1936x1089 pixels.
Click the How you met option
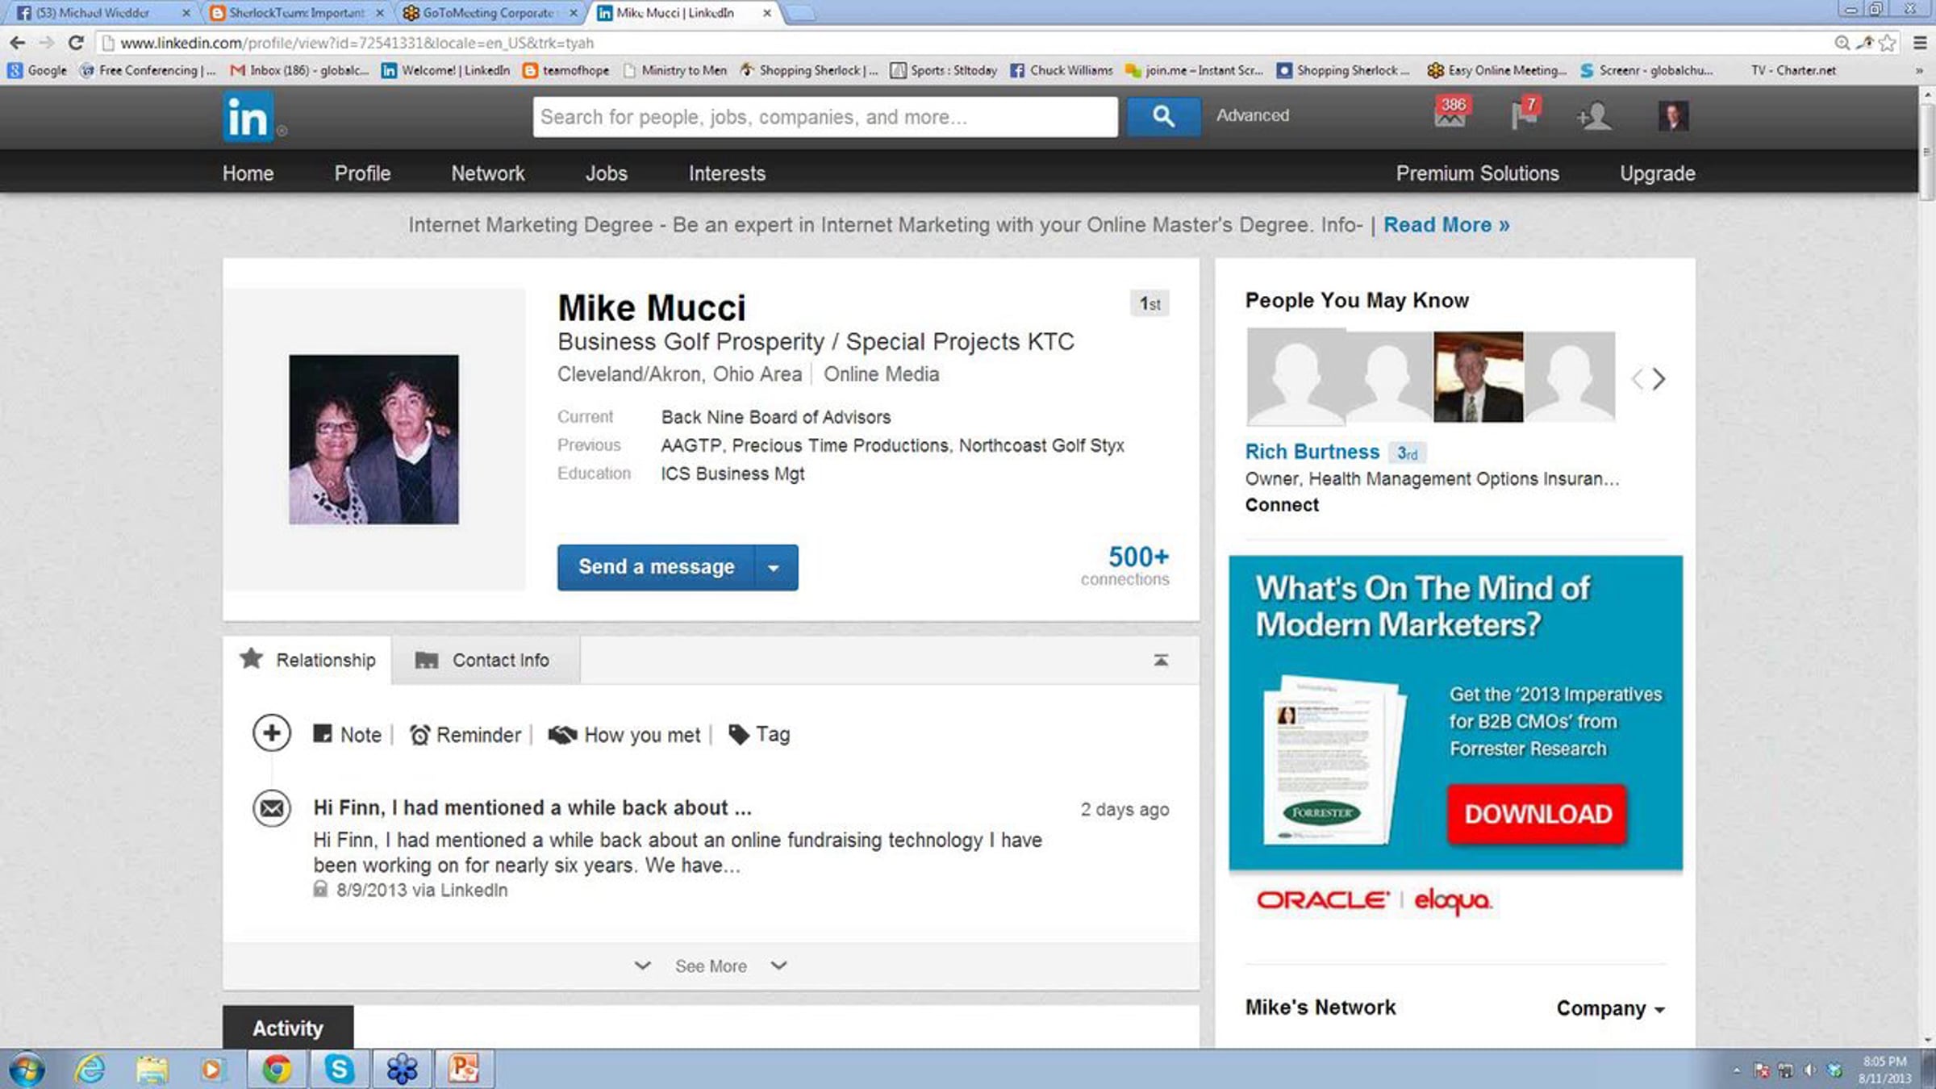624,735
